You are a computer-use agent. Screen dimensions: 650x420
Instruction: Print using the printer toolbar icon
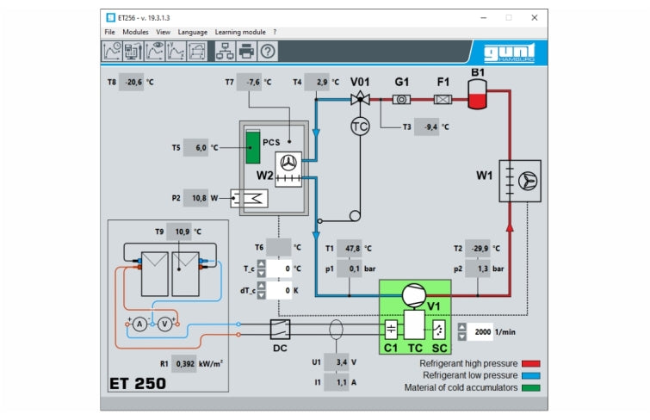pos(247,52)
